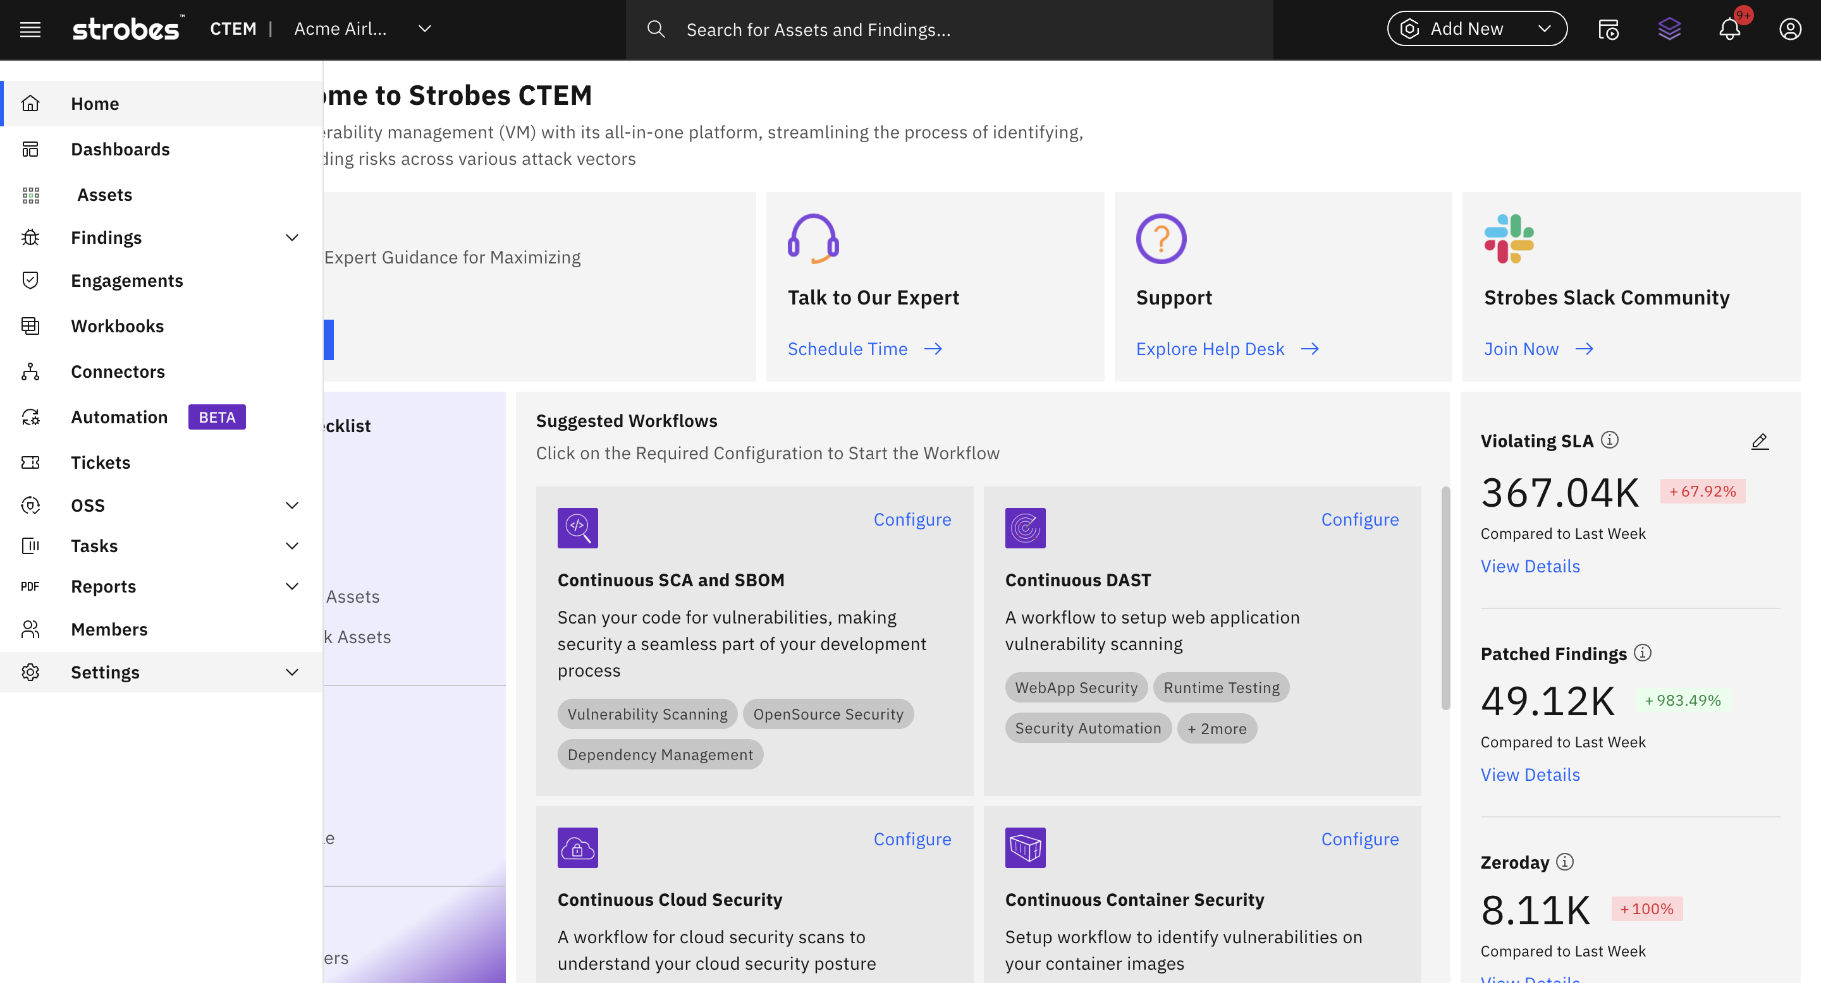The height and width of the screenshot is (983, 1821).
Task: Open Tickets menu item
Action: 161,462
